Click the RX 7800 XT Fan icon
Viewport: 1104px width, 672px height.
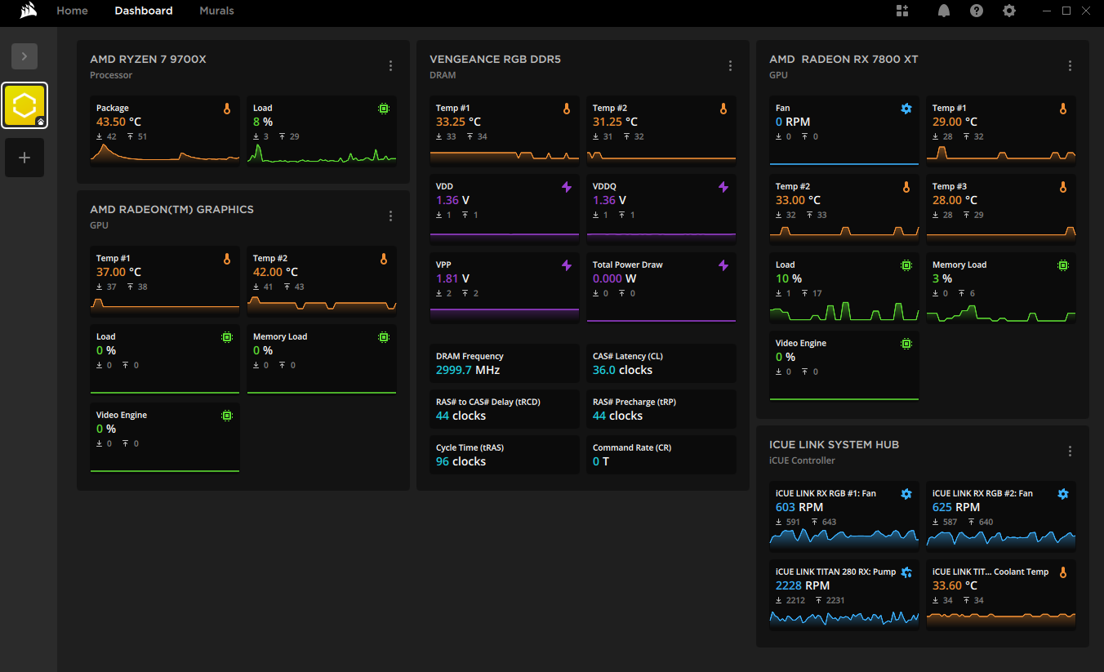pyautogui.click(x=906, y=109)
